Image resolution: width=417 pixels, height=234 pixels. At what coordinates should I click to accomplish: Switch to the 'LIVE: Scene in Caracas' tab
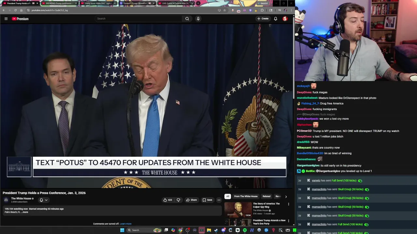[x=175, y=3]
